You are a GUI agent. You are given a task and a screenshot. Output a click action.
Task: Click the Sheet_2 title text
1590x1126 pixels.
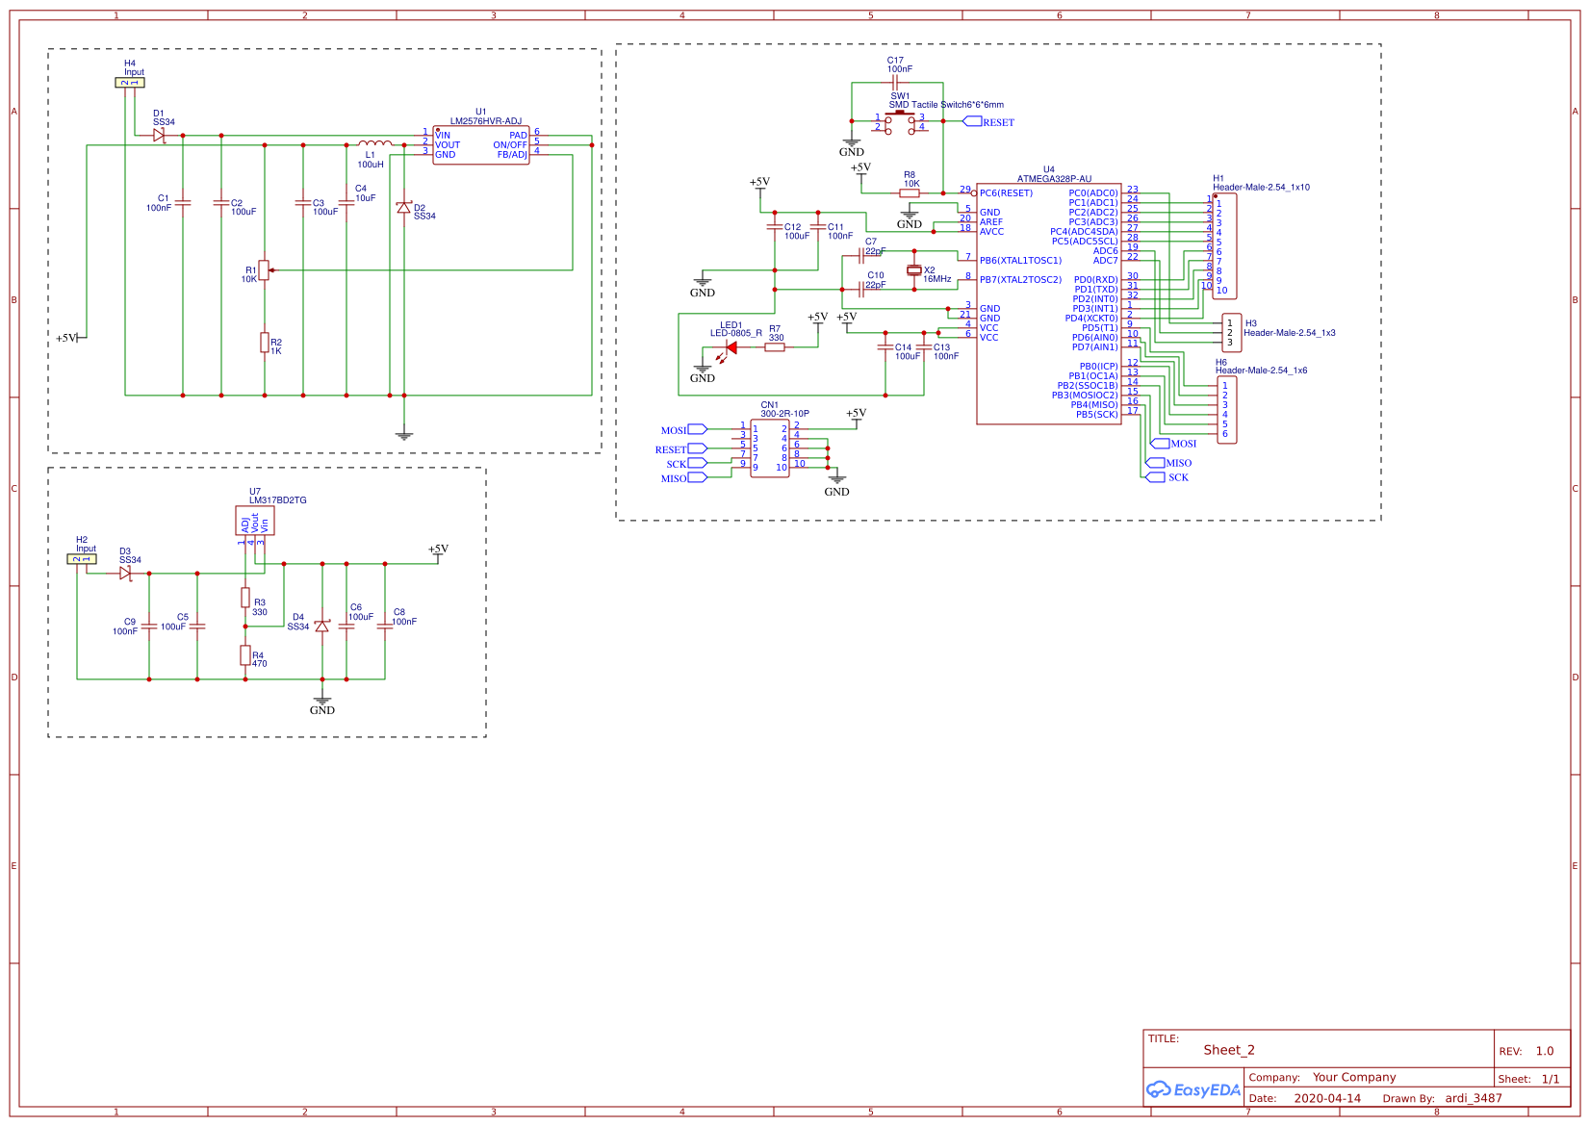tap(1228, 1050)
